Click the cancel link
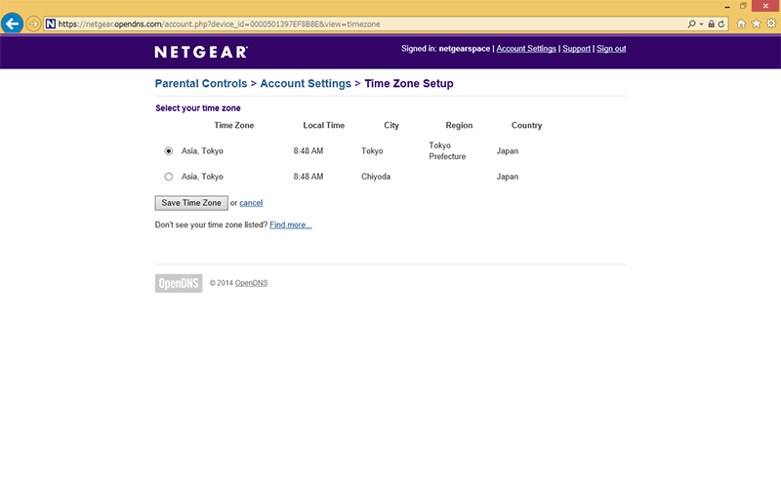Screen dimensions: 781x488 click(x=251, y=203)
